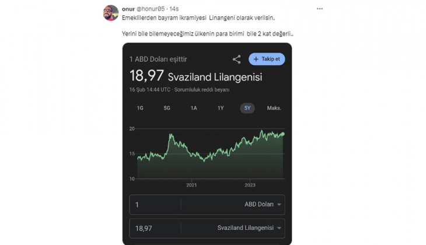Screen dimensions: 426x245
Task: Select the 1G time range tab
Action: [140, 108]
